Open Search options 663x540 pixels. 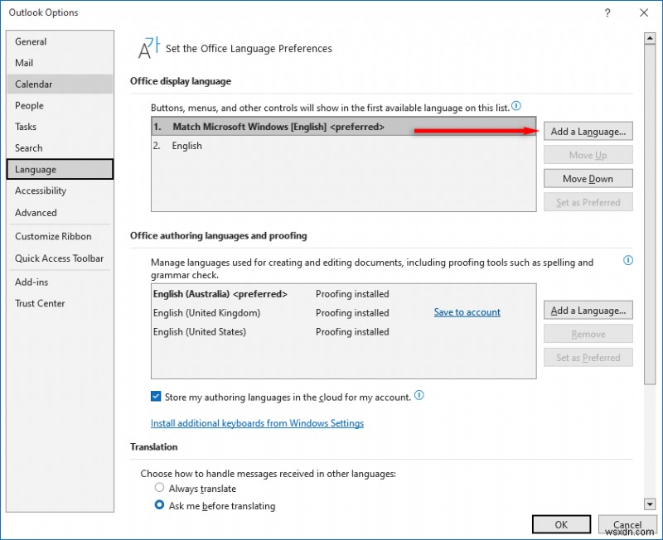60,148
